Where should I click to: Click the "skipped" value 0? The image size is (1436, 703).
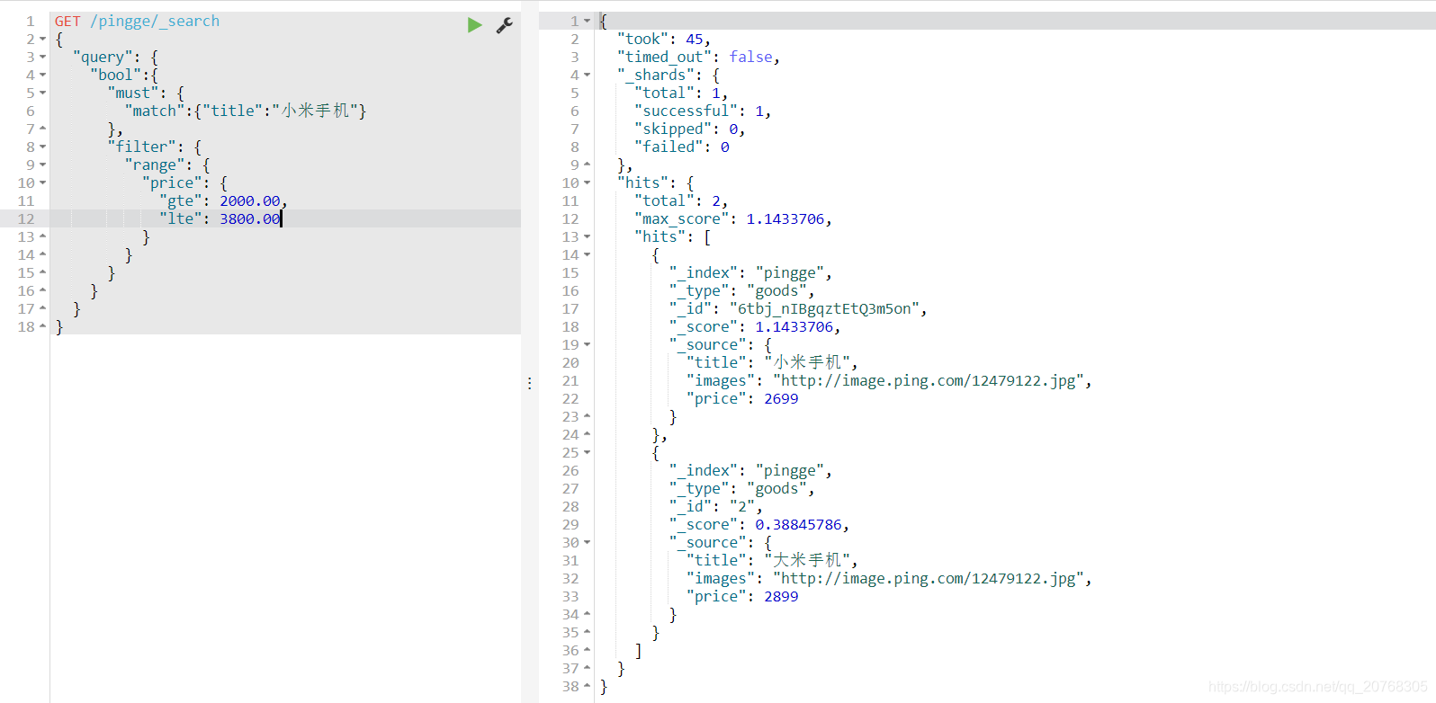pos(733,129)
